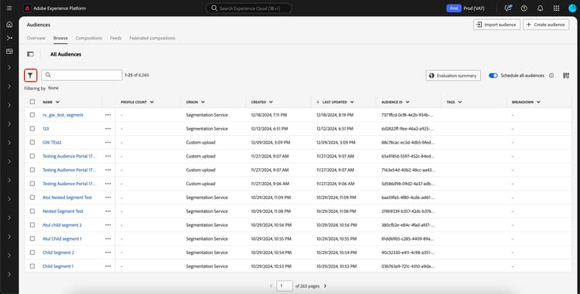The height and width of the screenshot is (294, 580).
Task: Open the rv_gw_test_segment audience link
Action: pos(63,115)
